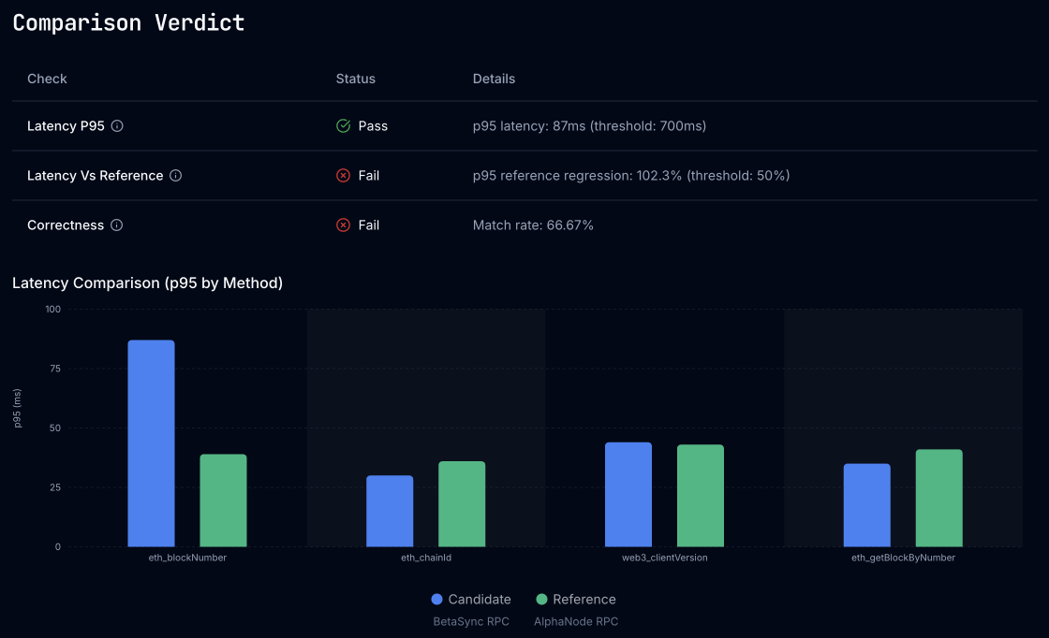Viewport: 1049px width, 638px height.
Task: Click the Latency Vs Reference check name
Action: click(95, 176)
